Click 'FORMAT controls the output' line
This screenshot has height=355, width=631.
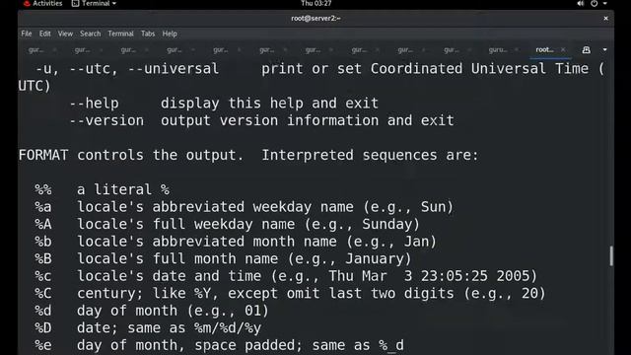tap(248, 155)
